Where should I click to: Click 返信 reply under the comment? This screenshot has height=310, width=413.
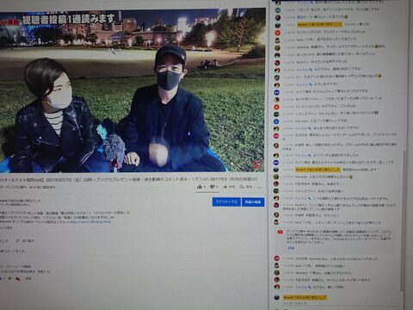coord(28,279)
